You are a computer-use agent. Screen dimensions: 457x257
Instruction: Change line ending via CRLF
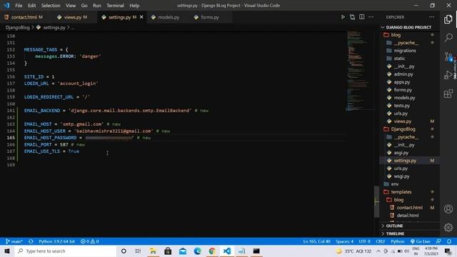pos(380,241)
